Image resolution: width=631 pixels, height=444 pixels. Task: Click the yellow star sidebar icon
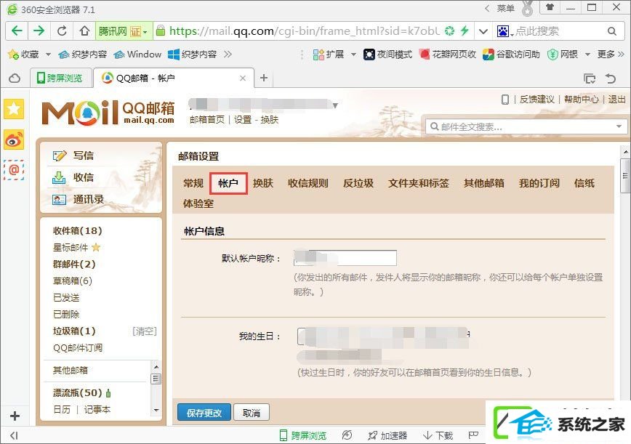coord(14,108)
